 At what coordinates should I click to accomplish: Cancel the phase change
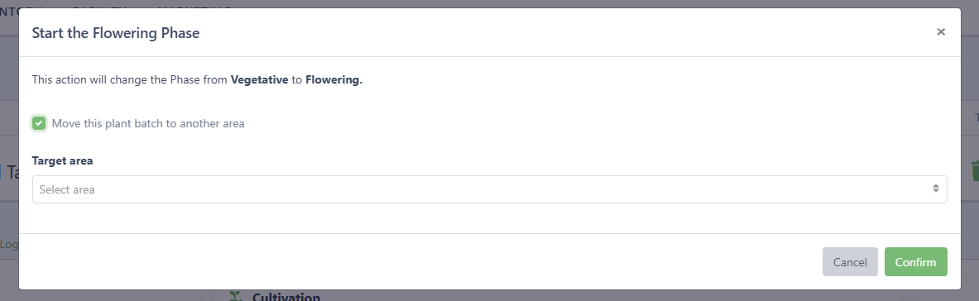click(x=850, y=261)
